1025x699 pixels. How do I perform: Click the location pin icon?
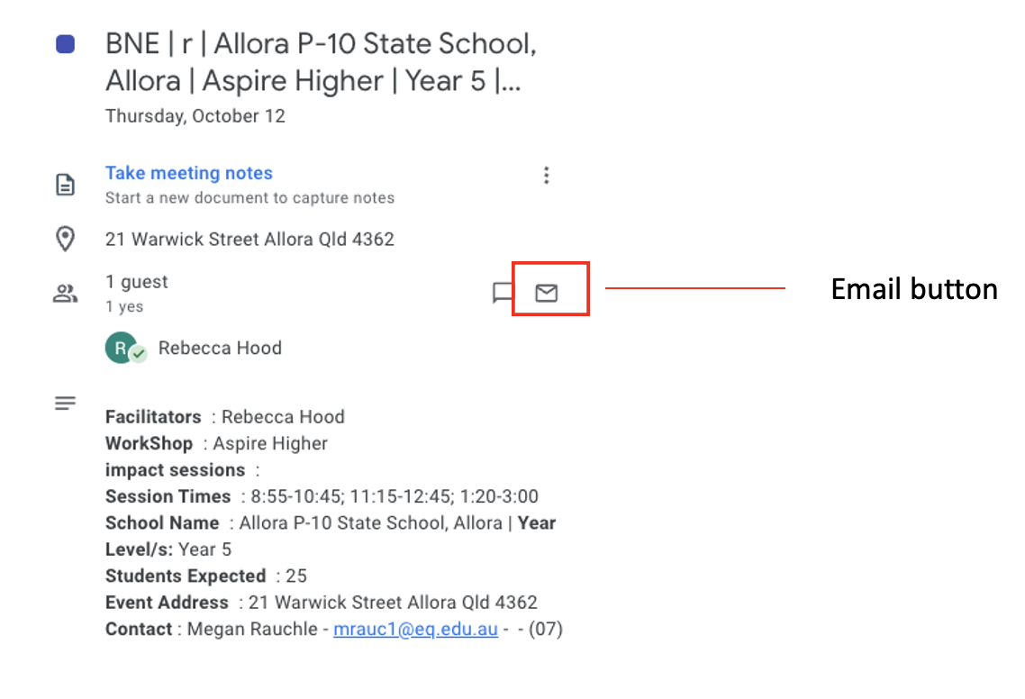[66, 239]
